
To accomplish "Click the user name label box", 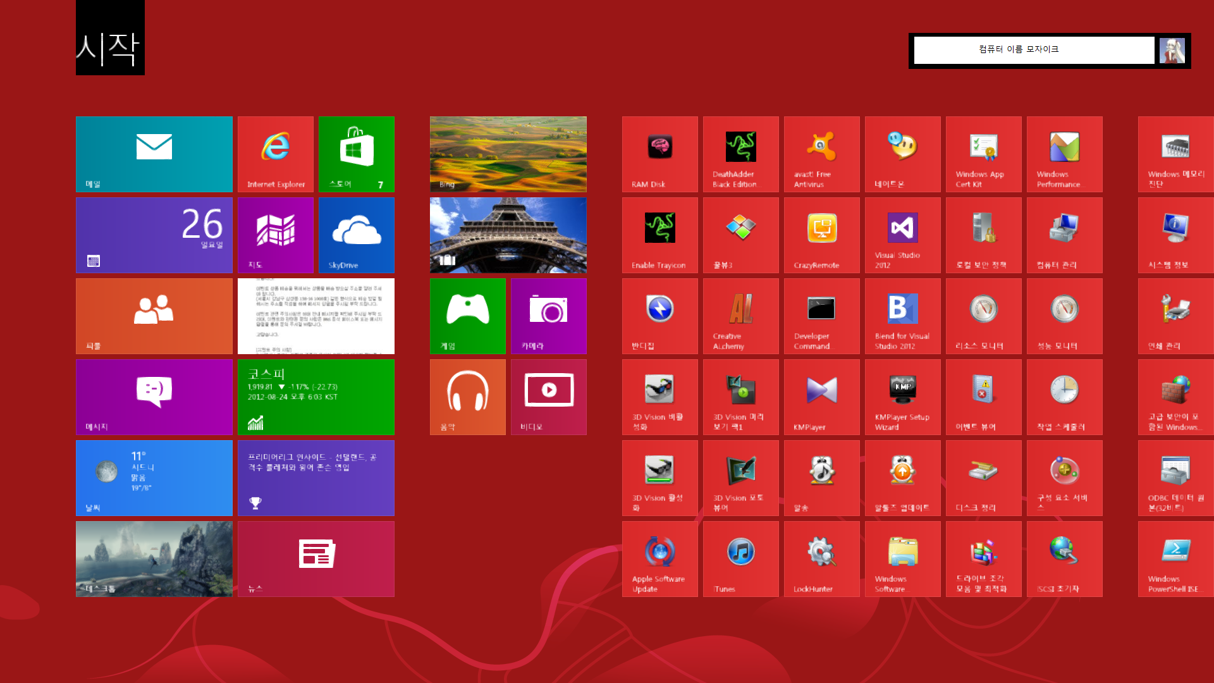I will [1034, 50].
